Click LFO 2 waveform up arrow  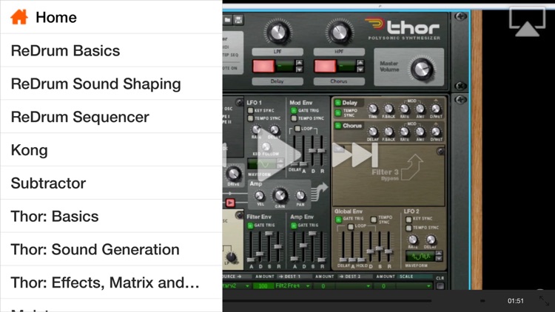[439, 254]
